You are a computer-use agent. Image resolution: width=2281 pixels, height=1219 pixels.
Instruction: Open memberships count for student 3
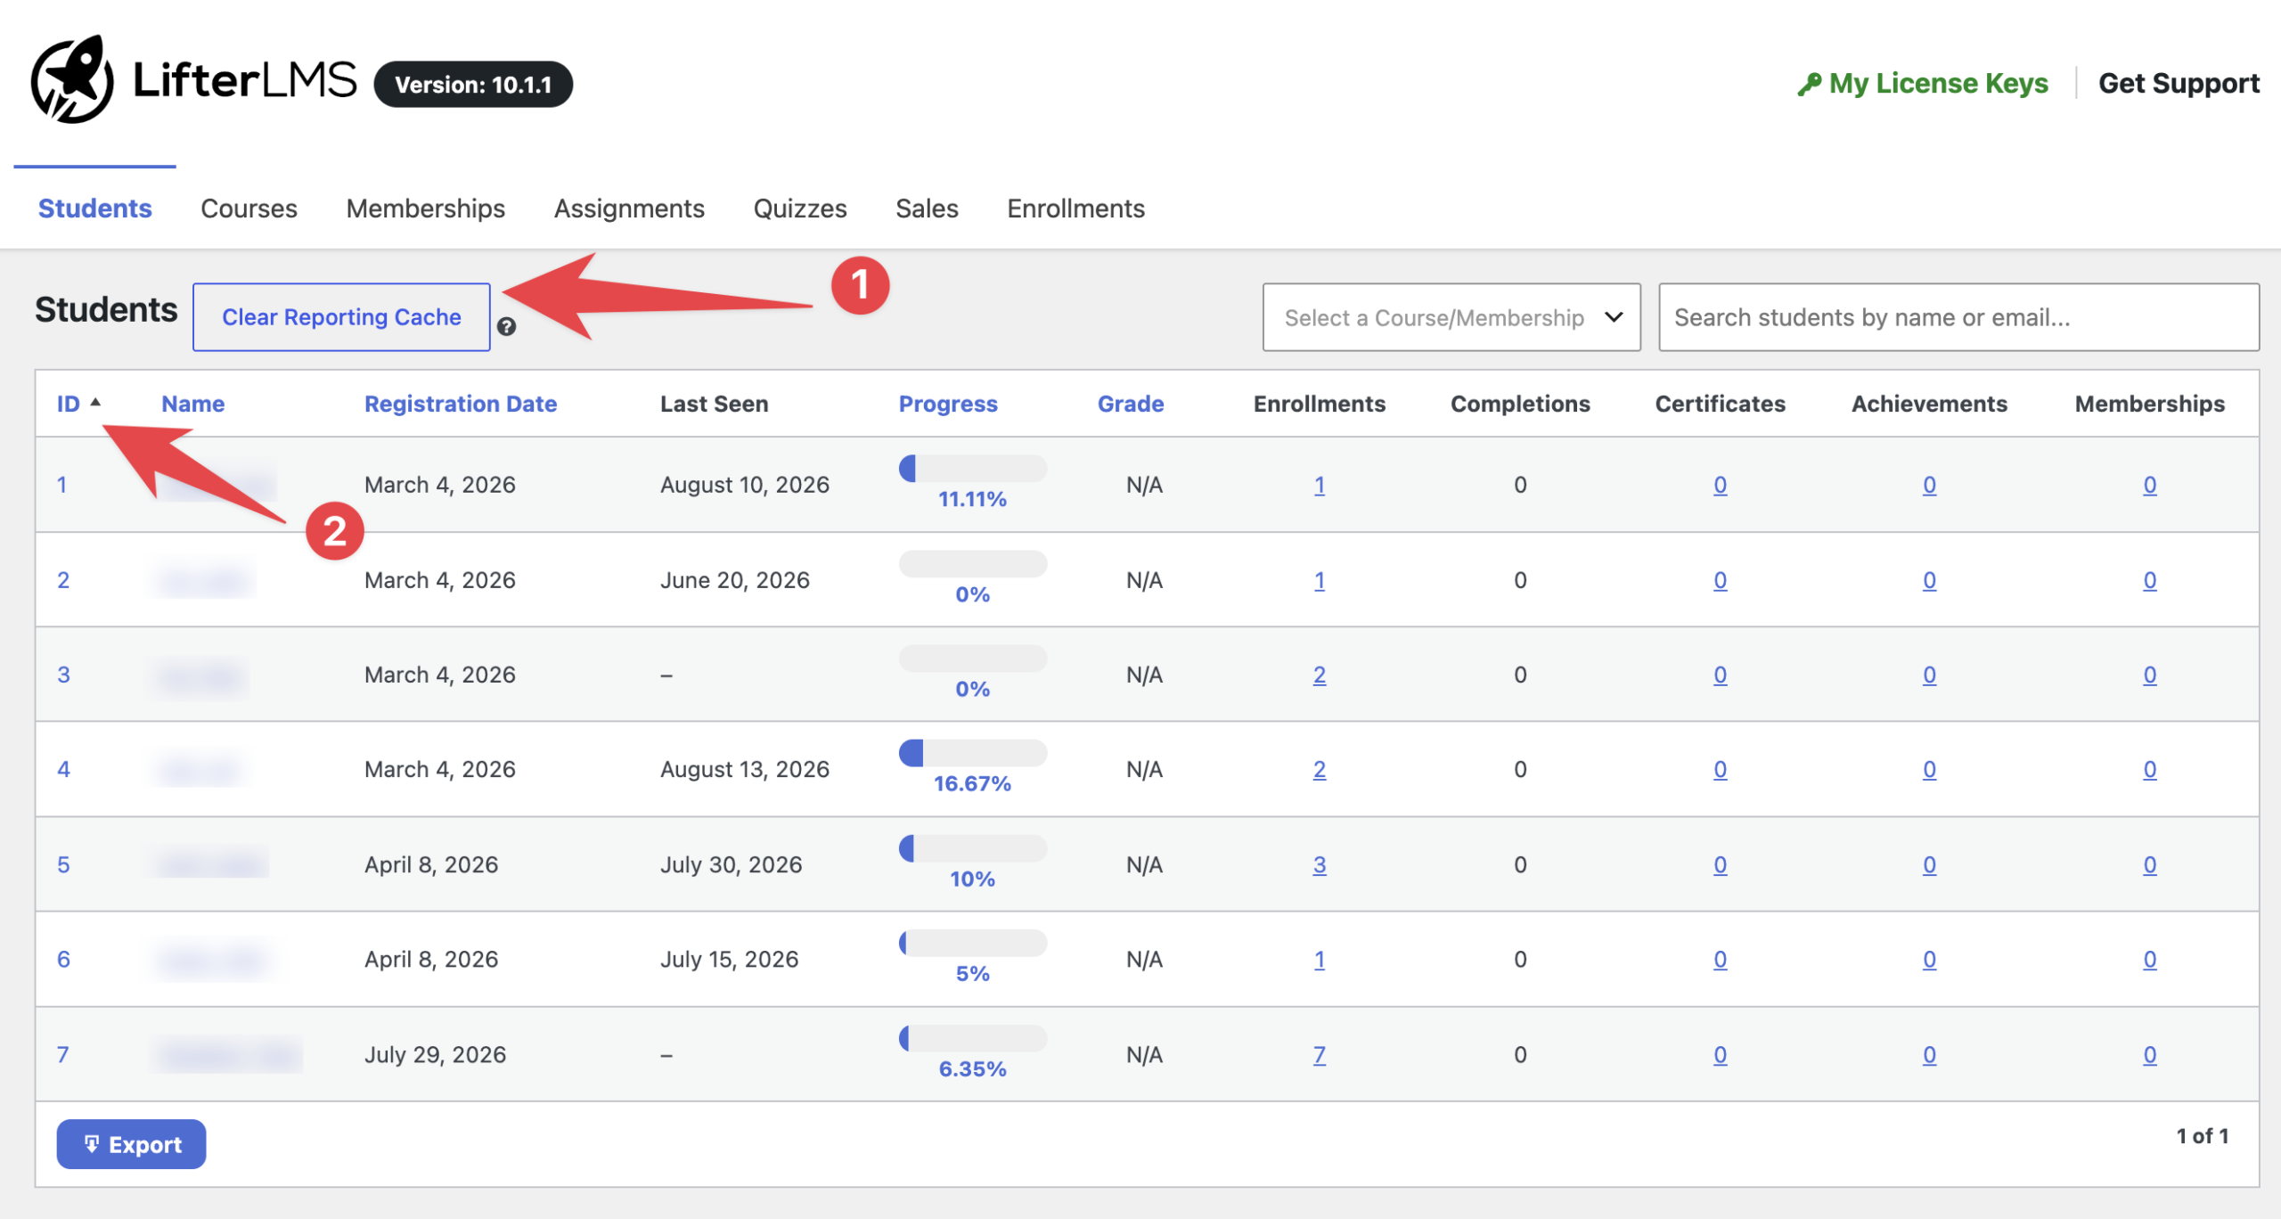point(2149,675)
